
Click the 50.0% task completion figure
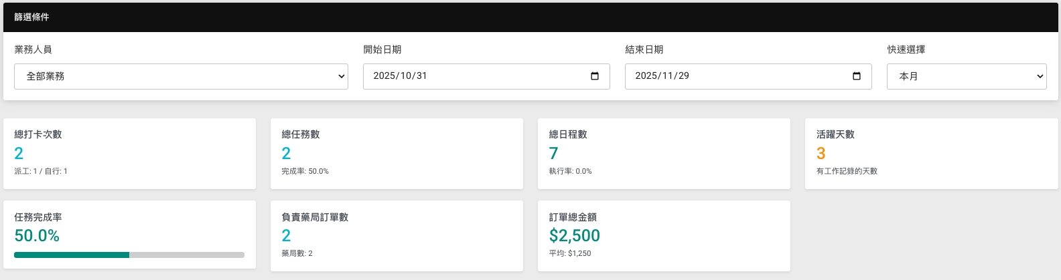[37, 235]
